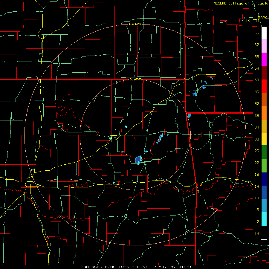This screenshot has height=269, width=269.
Task: Click the TH threshold legend label
Action: point(257,233)
